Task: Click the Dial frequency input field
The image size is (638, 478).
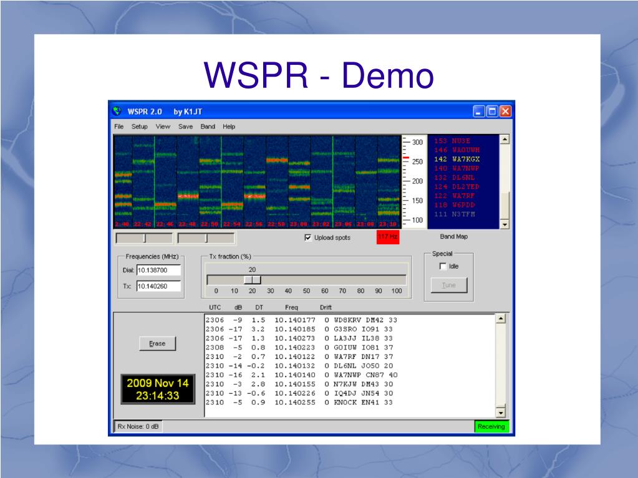Action: pos(158,270)
